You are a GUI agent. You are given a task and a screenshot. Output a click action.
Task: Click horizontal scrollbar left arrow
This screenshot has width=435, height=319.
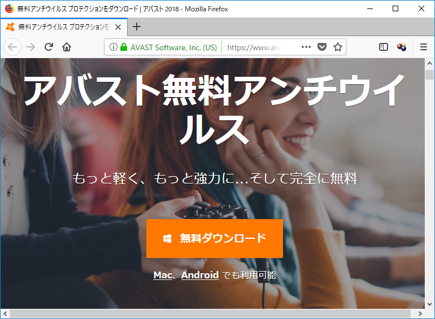click(5, 313)
